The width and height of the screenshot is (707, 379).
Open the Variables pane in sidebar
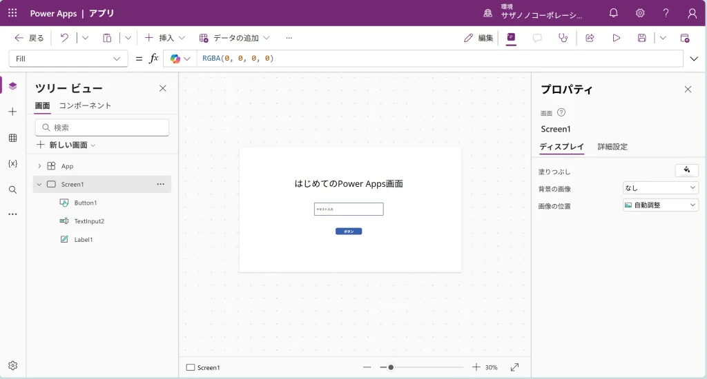click(12, 164)
